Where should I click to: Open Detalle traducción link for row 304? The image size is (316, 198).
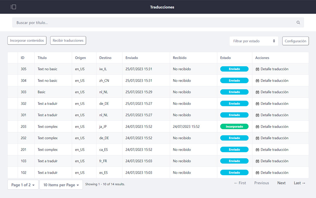point(274,81)
